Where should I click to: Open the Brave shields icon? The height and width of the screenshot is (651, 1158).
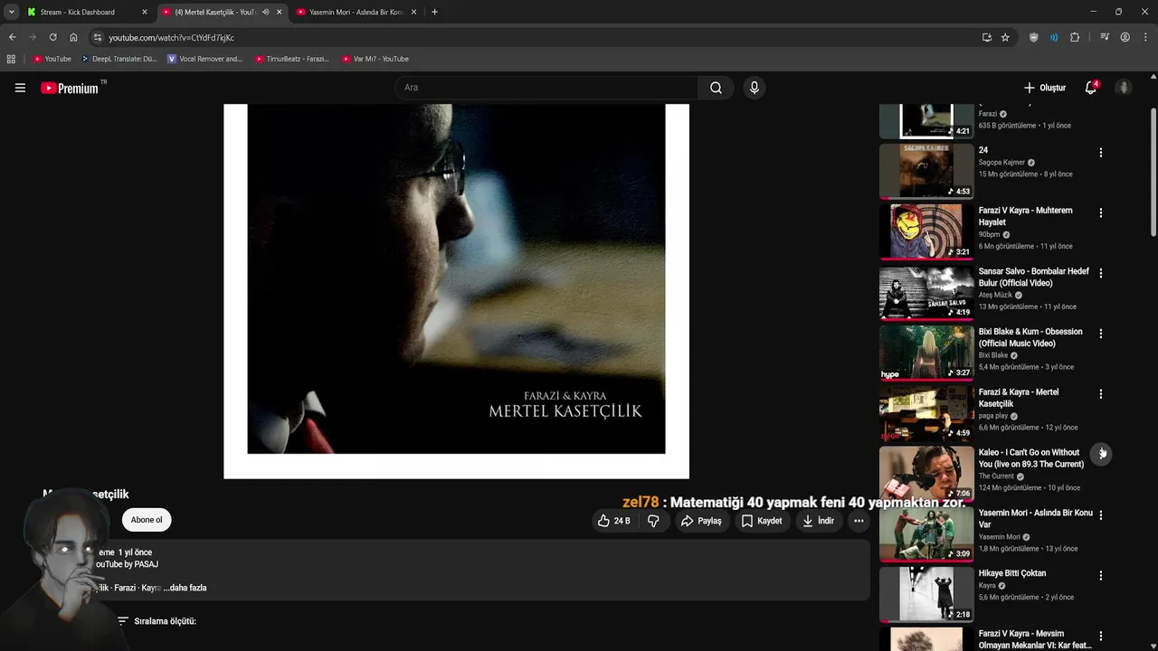click(1034, 37)
